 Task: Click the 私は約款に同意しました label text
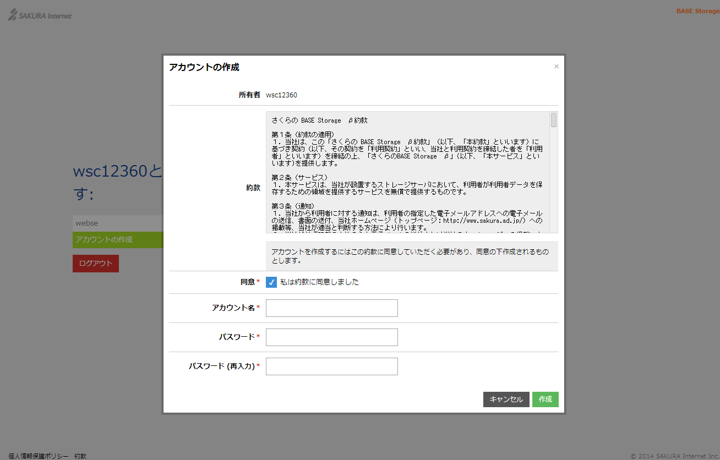coord(319,282)
